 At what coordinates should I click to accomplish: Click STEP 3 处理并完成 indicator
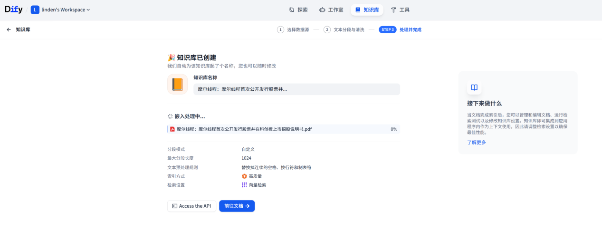point(400,29)
